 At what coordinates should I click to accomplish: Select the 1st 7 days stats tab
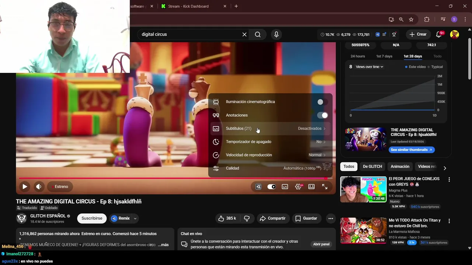pos(384,56)
